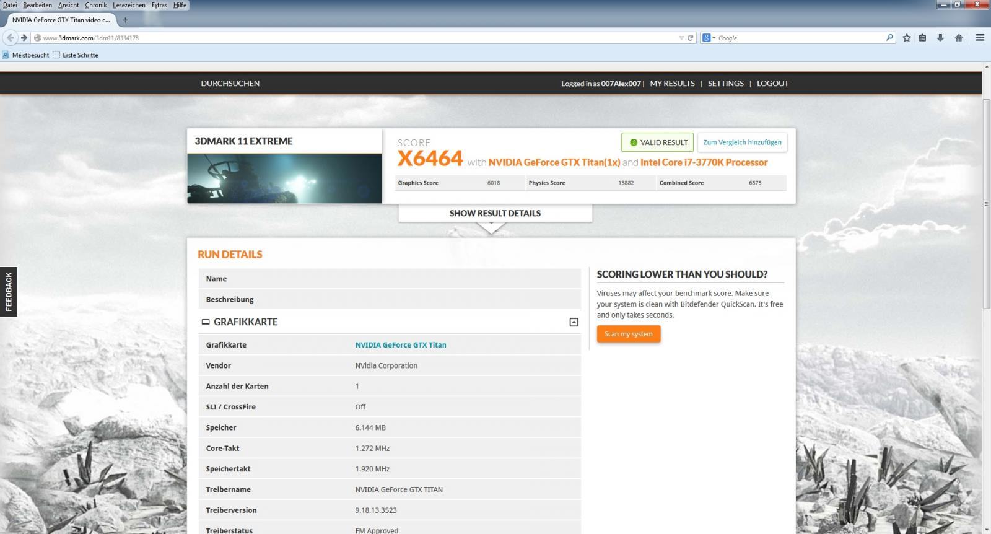Go back with the browser back arrow
This screenshot has height=534, width=991.
click(x=10, y=38)
